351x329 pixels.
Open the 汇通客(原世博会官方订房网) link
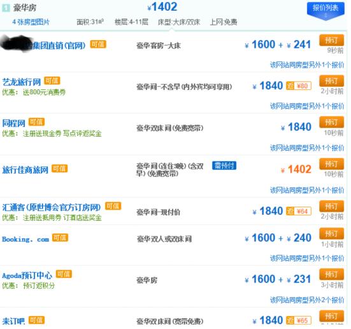point(52,207)
